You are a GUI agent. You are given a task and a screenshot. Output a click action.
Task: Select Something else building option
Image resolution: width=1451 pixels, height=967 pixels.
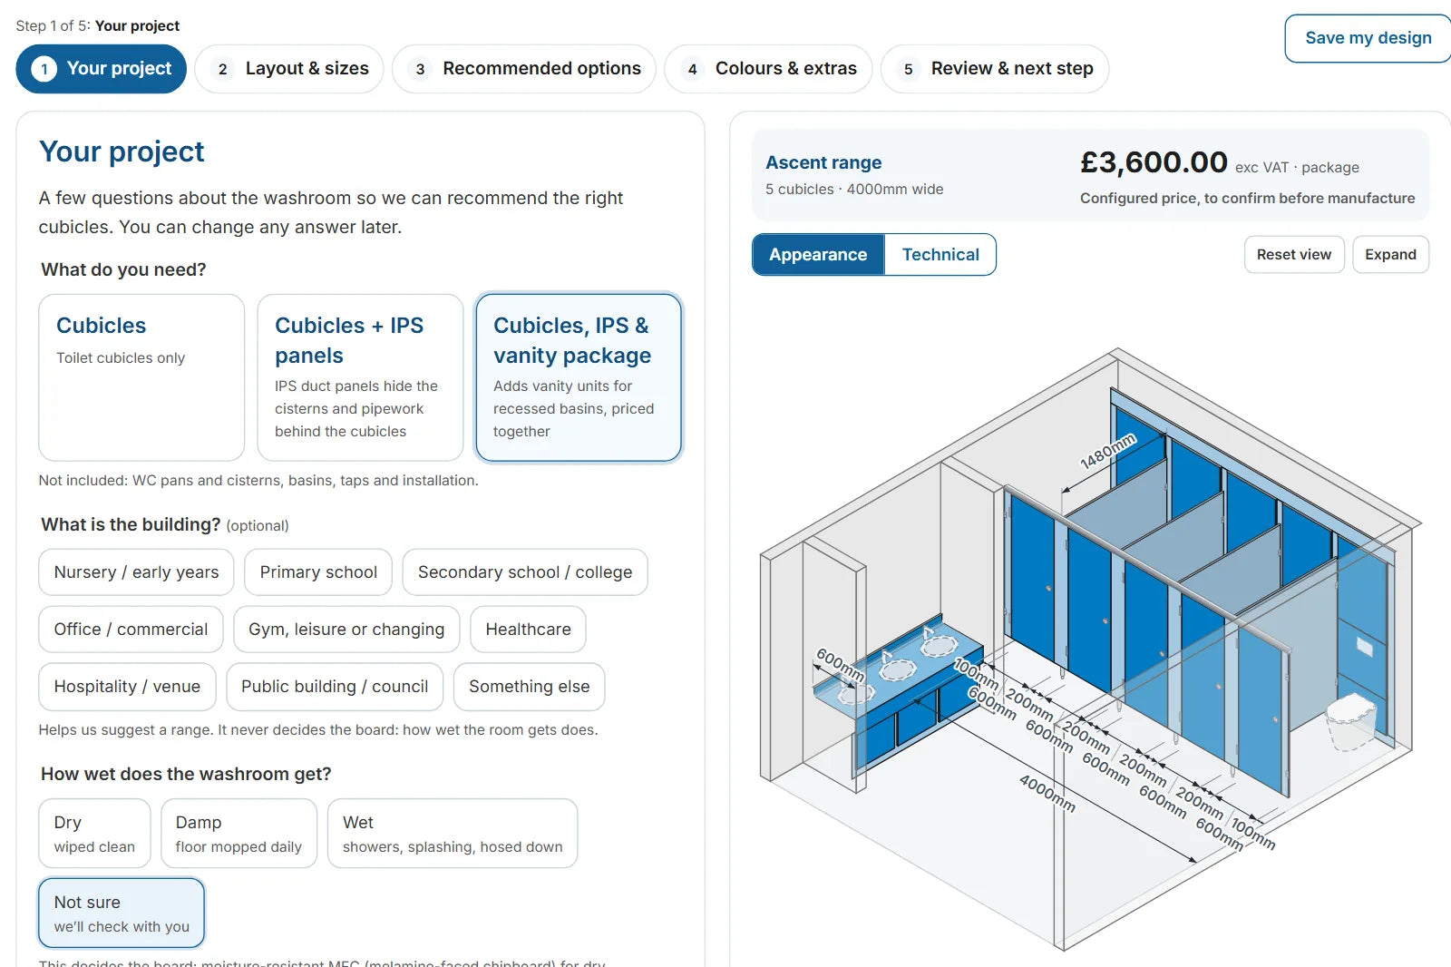(x=529, y=687)
